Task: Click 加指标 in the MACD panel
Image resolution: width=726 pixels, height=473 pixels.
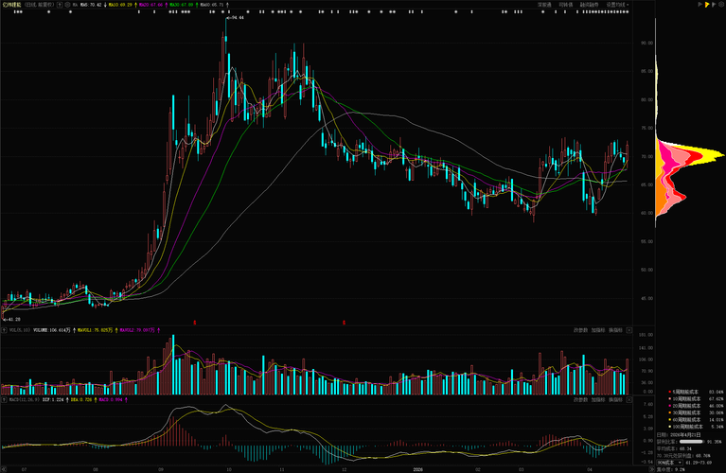Action: [x=598, y=399]
